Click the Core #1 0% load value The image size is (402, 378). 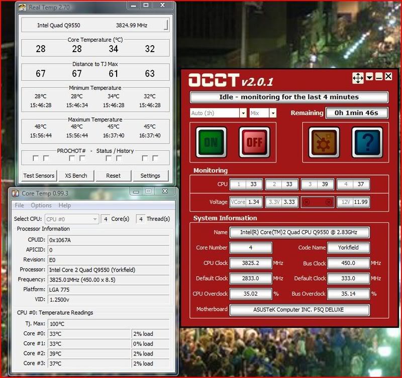150,344
